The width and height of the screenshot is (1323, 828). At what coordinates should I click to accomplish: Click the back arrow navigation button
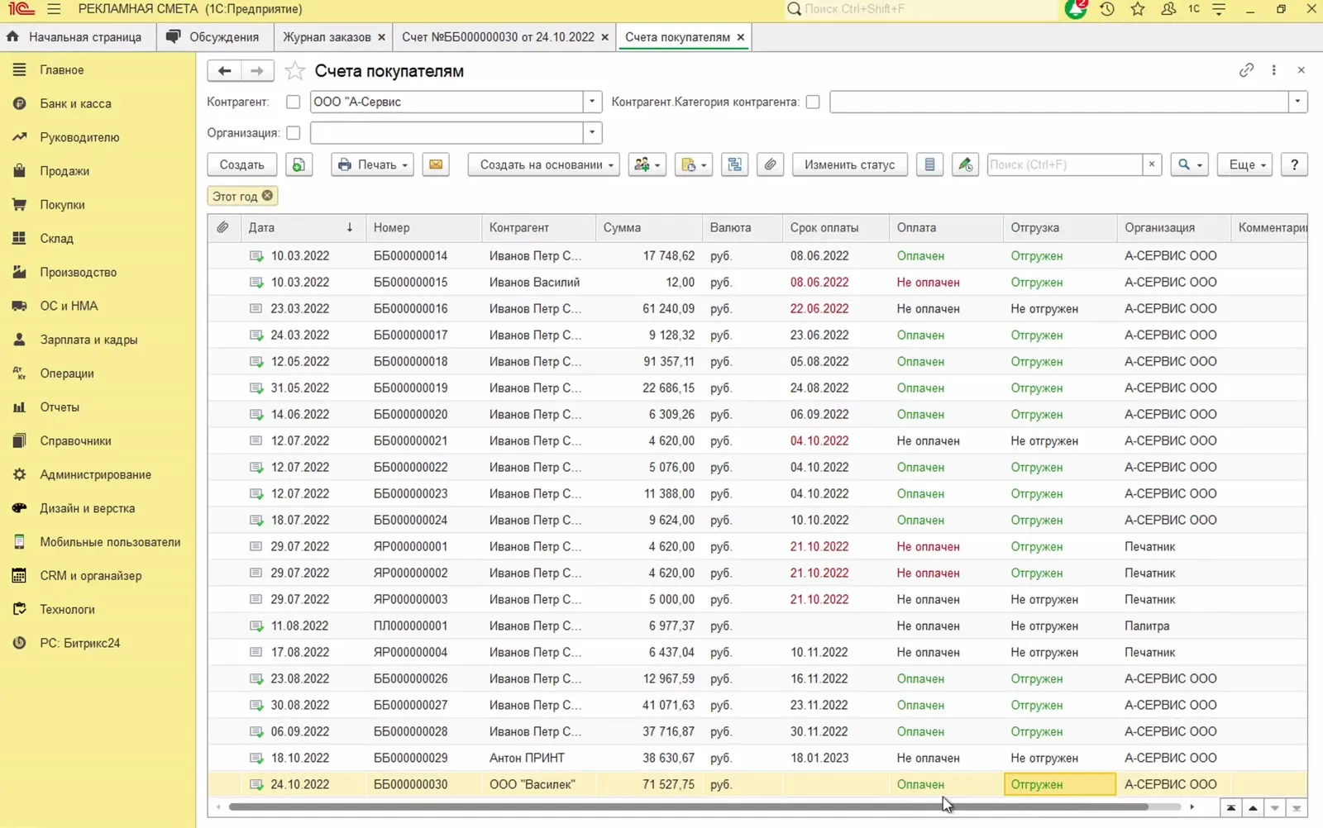click(x=224, y=71)
